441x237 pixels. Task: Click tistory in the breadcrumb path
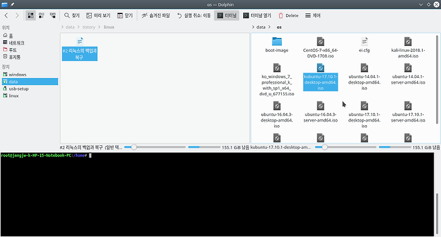pos(89,27)
